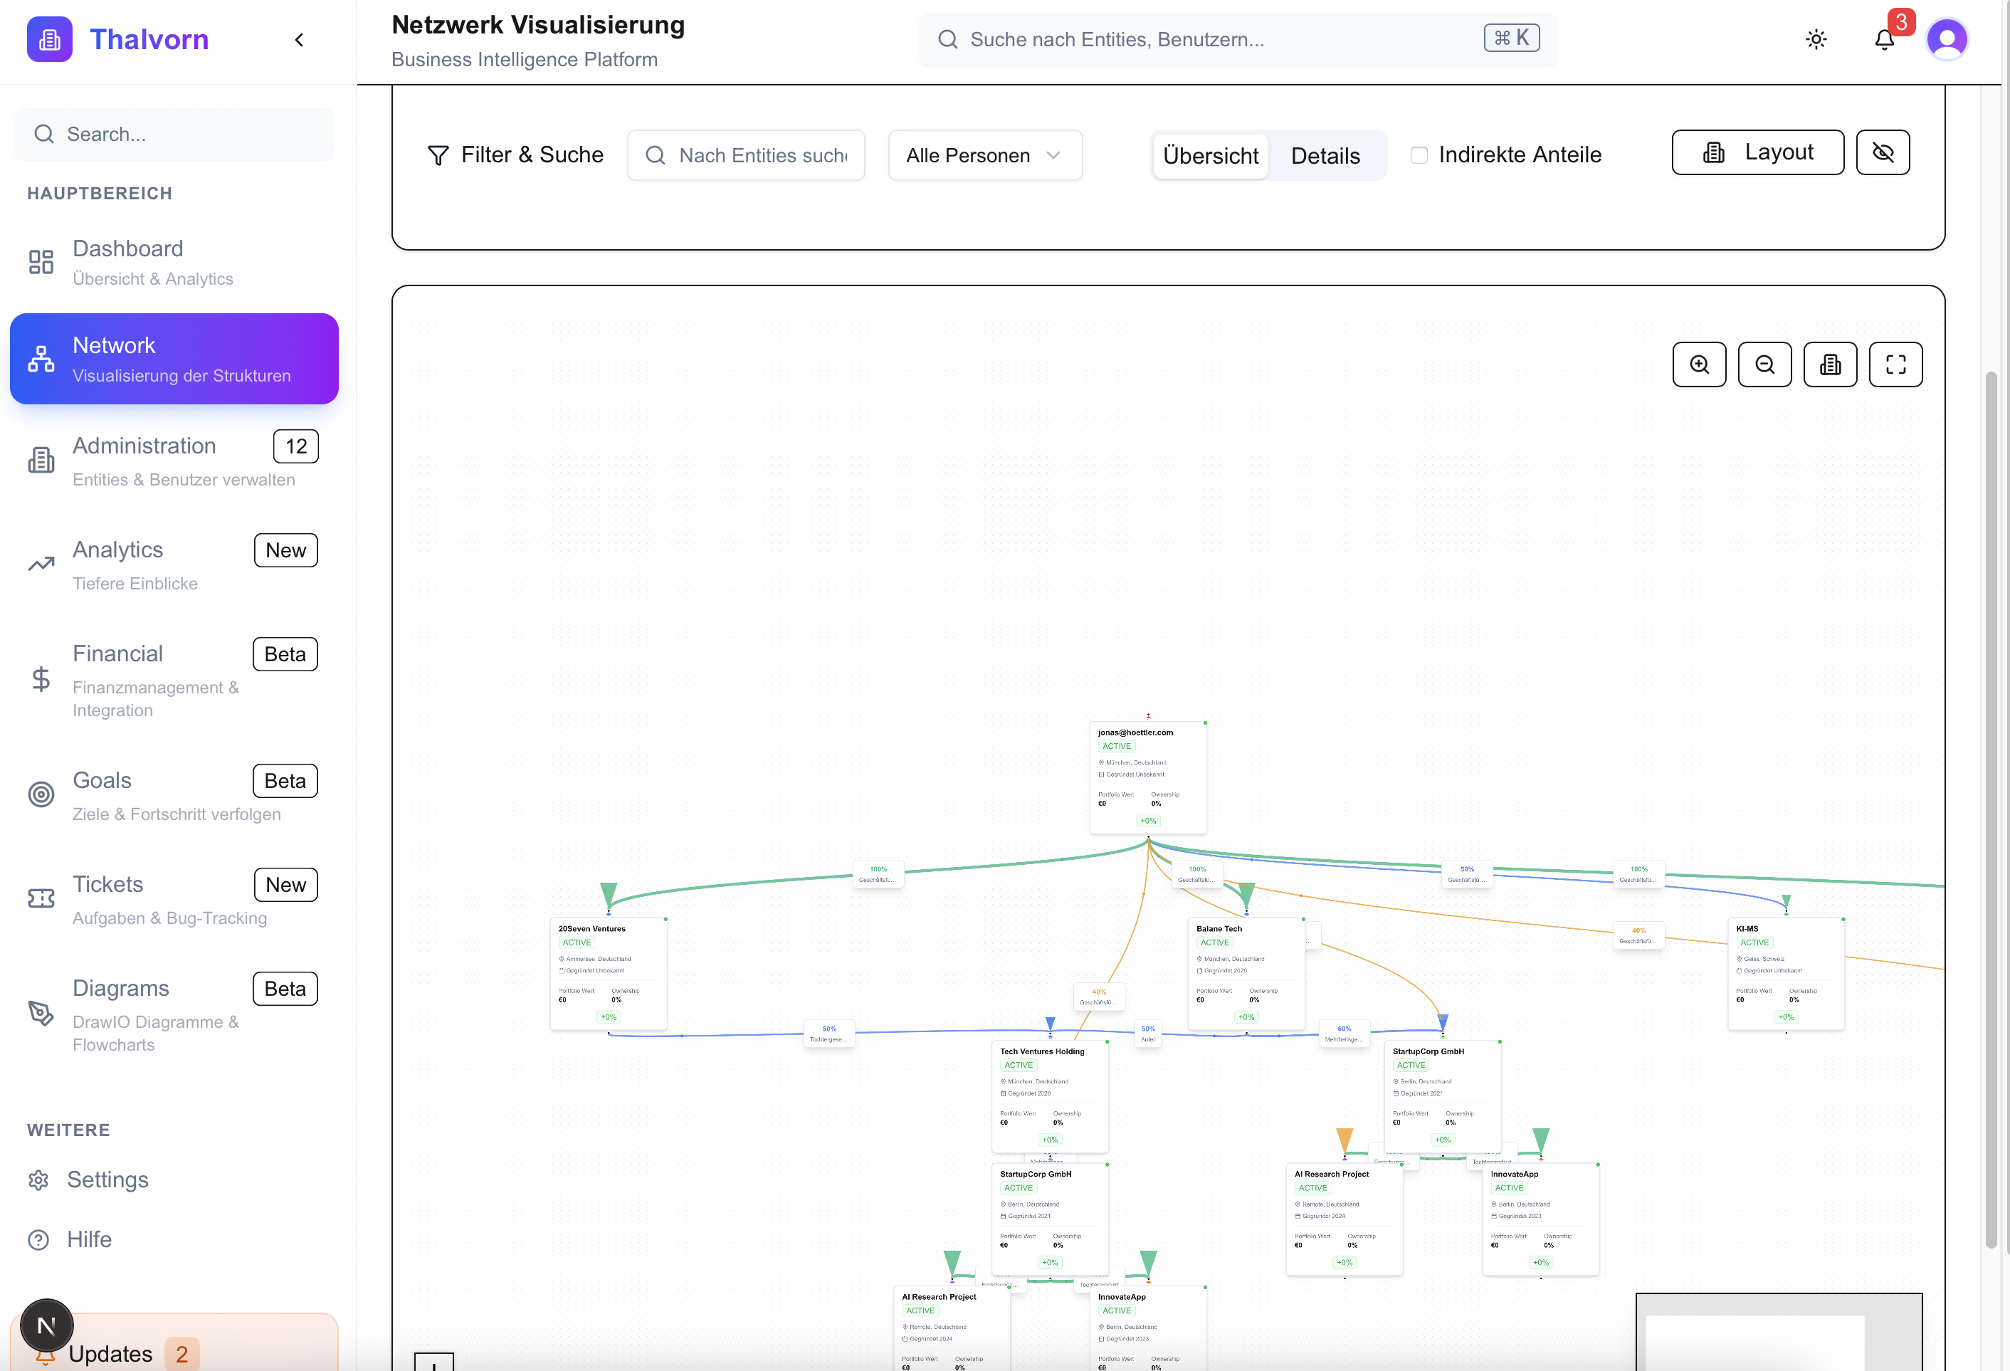Toggle Filter & Suche options
2010x1371 pixels.
click(x=515, y=155)
